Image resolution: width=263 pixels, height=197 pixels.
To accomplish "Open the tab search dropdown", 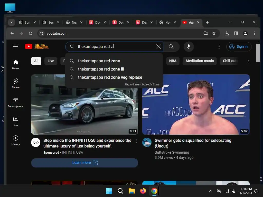I will (x=11, y=22).
